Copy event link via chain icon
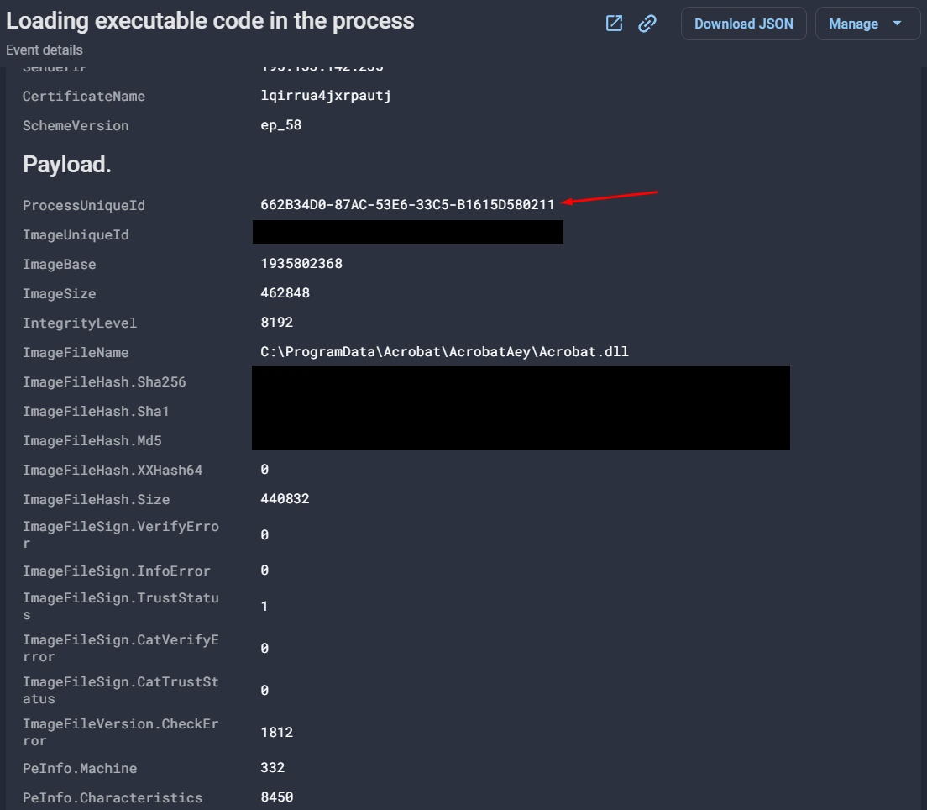This screenshot has height=810, width=927. click(x=647, y=24)
